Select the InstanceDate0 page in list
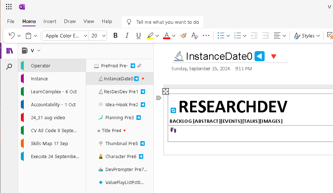The height and width of the screenshot is (193, 333). [x=120, y=78]
